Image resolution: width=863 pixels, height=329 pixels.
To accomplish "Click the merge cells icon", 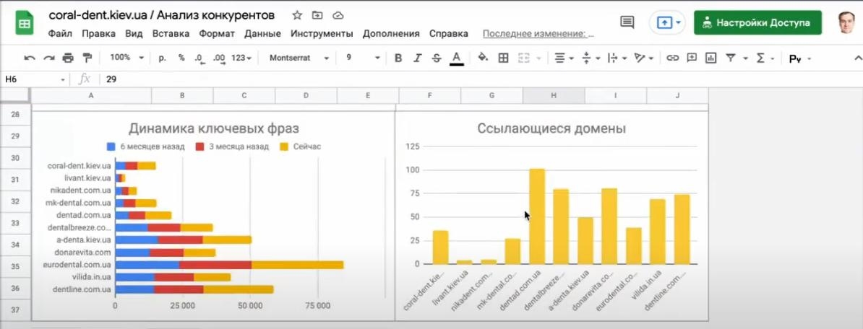I will point(524,58).
